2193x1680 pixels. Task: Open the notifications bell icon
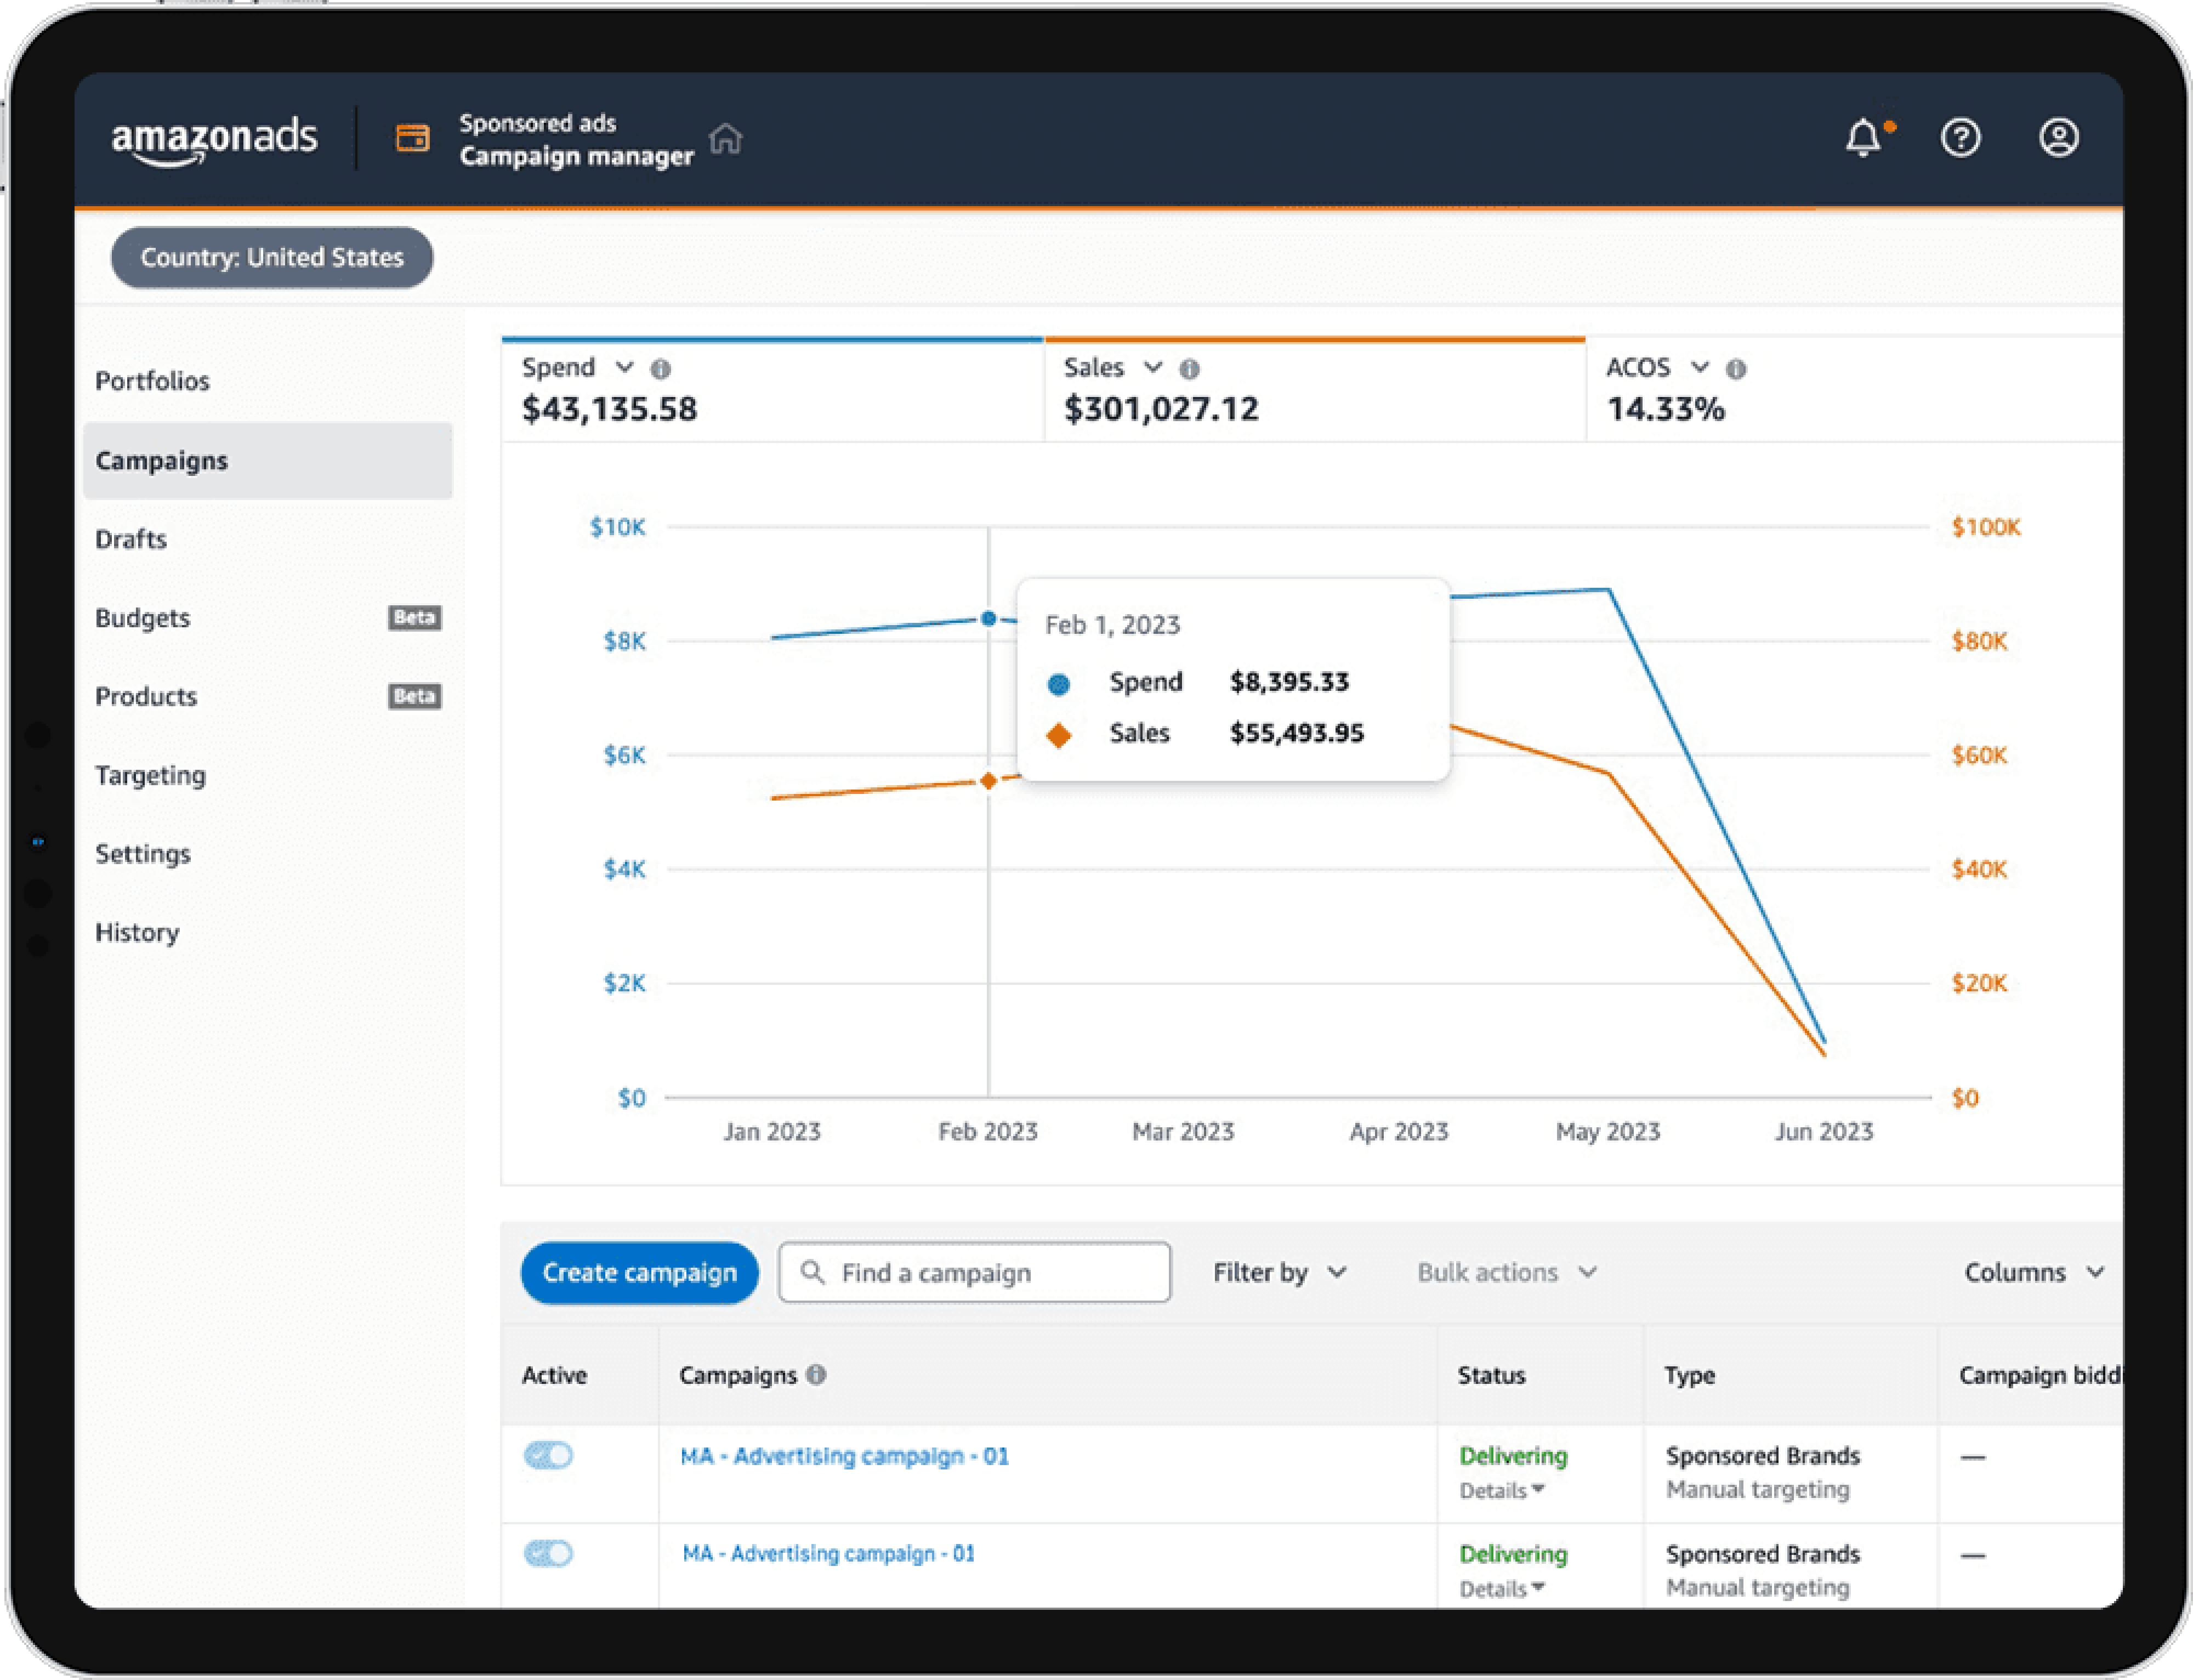(x=1862, y=138)
